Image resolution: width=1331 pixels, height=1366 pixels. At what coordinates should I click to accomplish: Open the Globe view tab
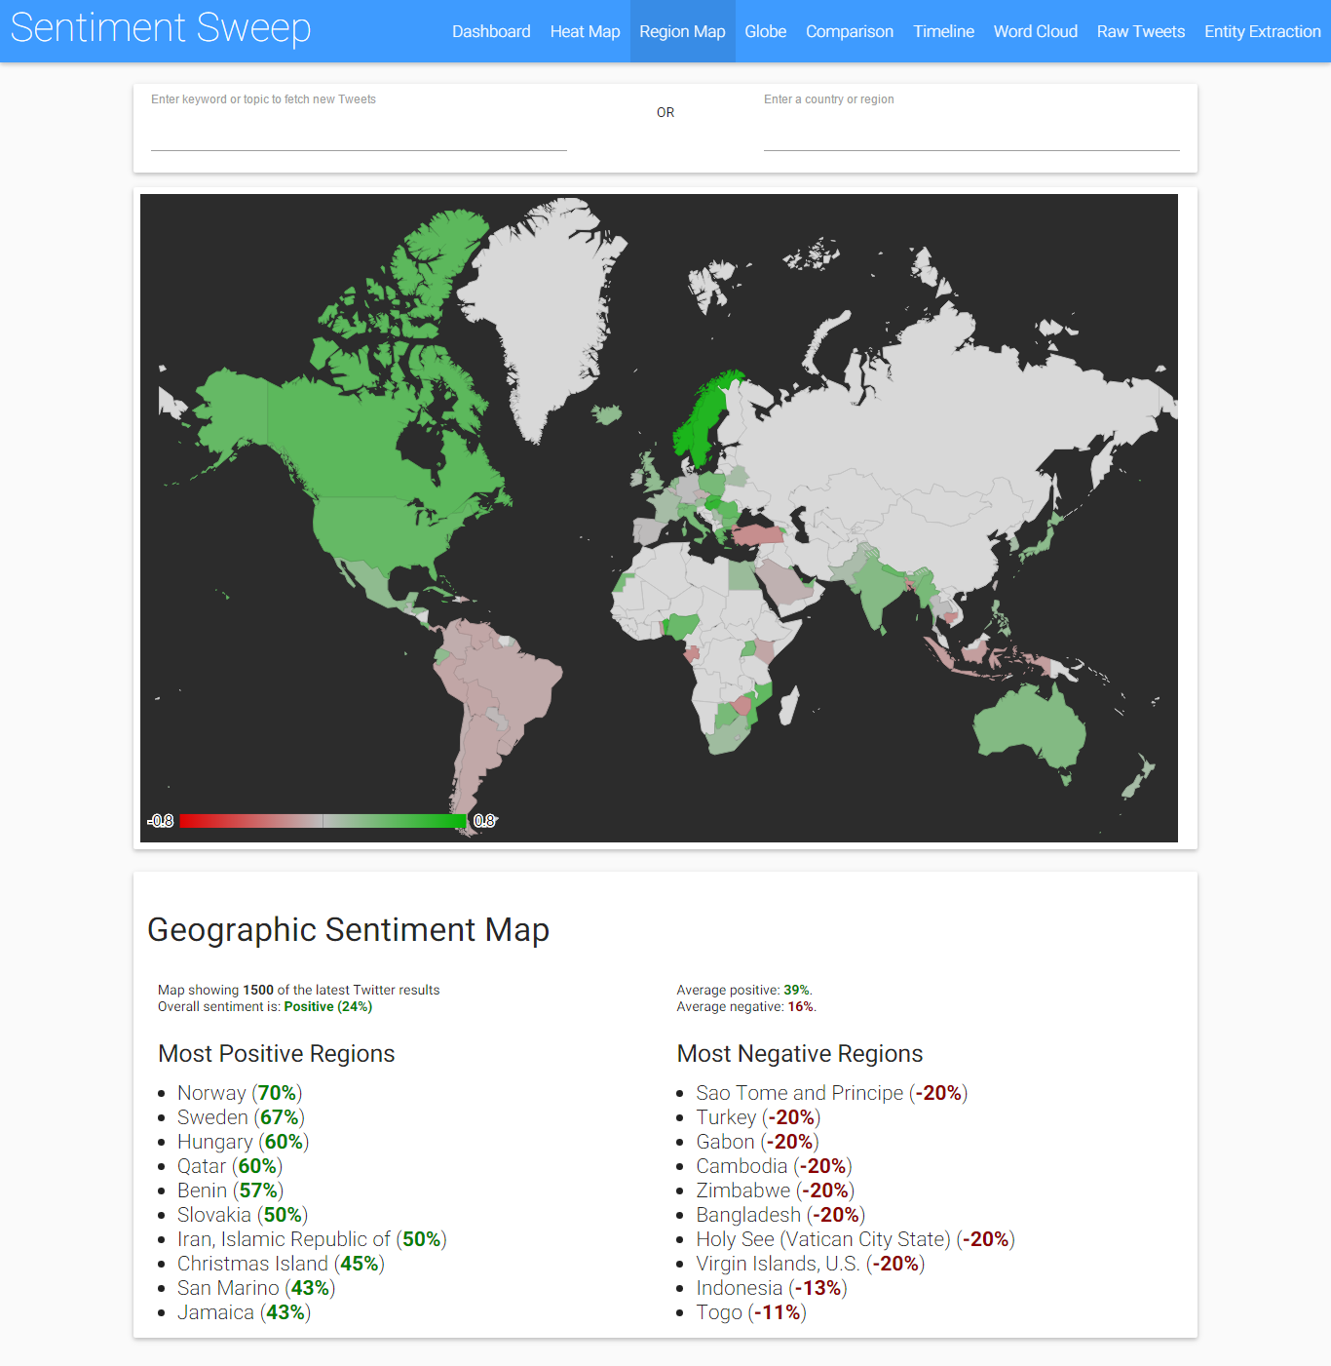tap(765, 31)
